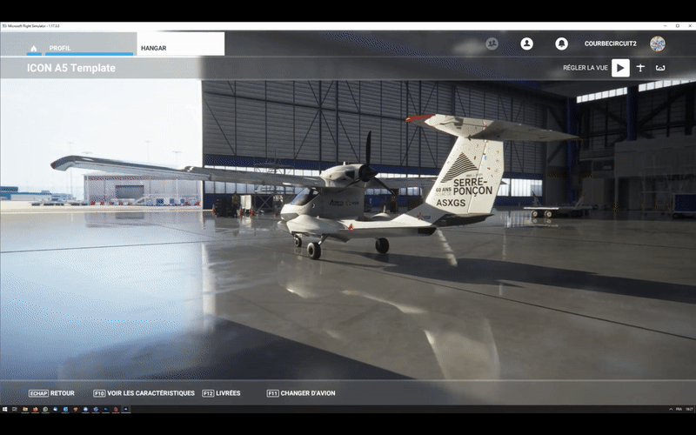Screen dimensions: 696x435
Task: Open Task View on the taskbar
Action: [15, 409]
